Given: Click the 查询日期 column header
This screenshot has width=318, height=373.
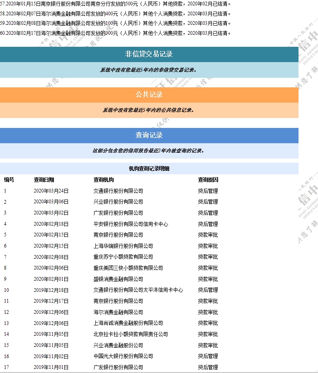Looking at the screenshot, I should tap(44, 180).
